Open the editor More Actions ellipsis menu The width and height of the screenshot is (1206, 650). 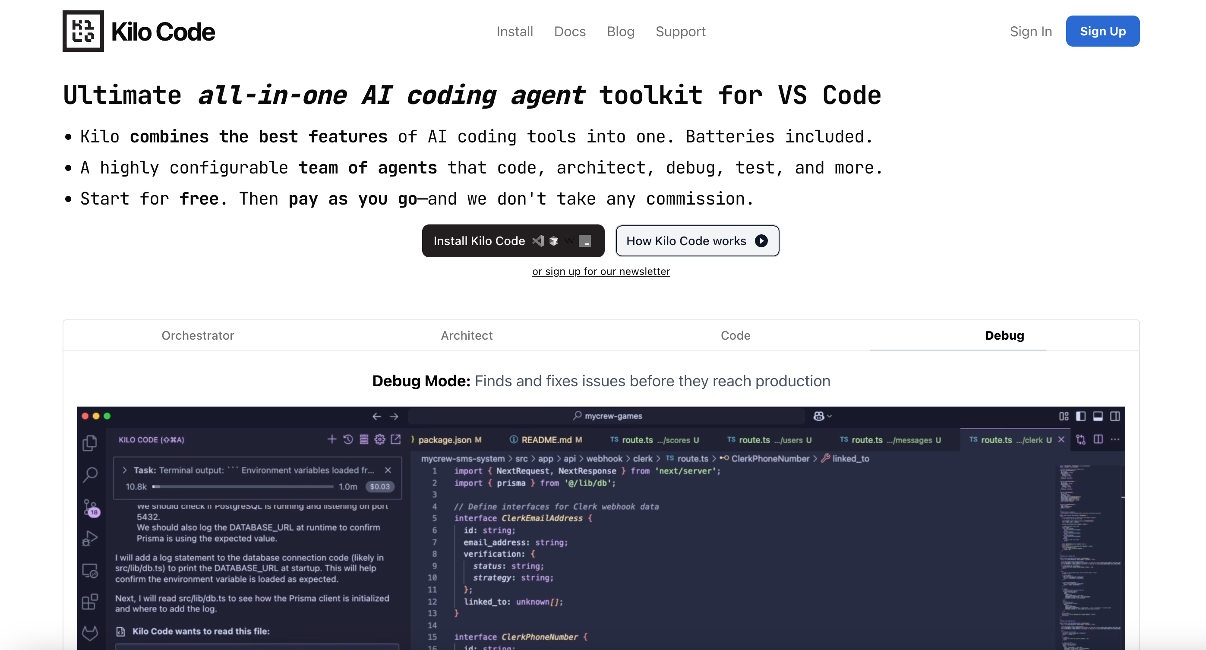pos(1115,439)
